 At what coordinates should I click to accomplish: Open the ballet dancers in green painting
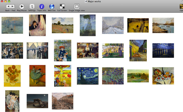pos(37,76)
